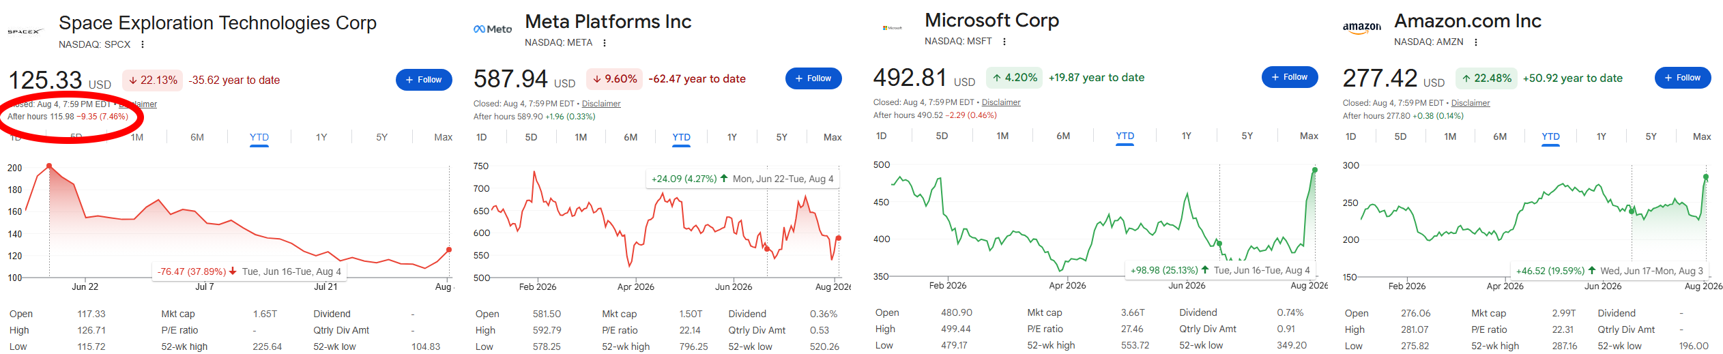The image size is (1723, 354).
Task: Click the Aug 4 endpoint marker on Microsoft chart
Action: coord(1315,170)
